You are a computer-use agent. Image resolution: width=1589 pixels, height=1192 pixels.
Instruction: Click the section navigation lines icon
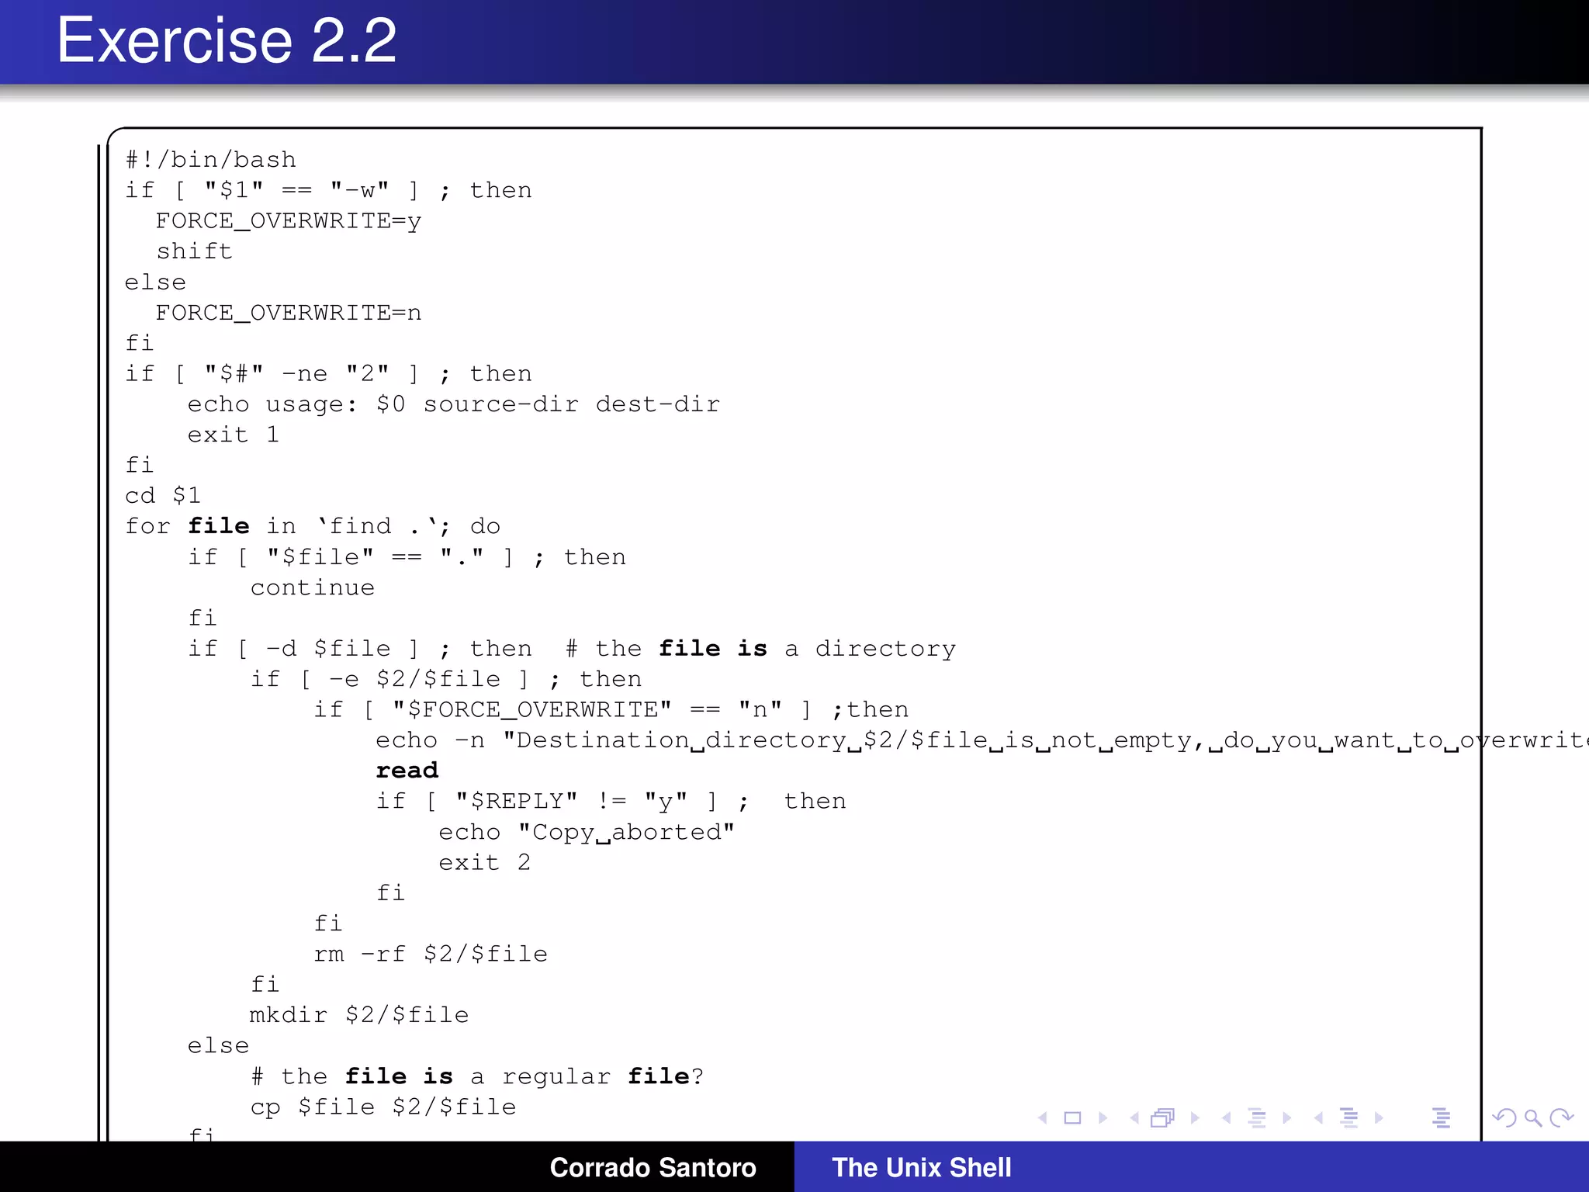1349,1118
